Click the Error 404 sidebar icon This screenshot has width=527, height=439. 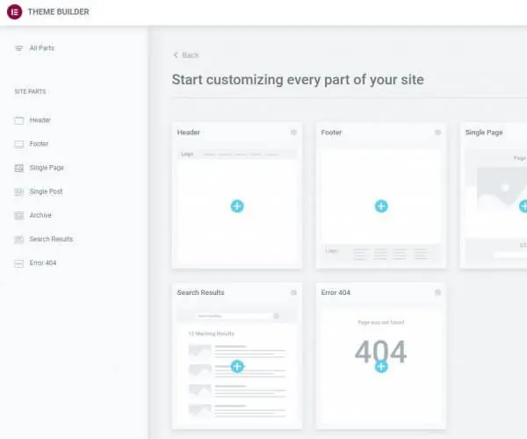tap(18, 263)
